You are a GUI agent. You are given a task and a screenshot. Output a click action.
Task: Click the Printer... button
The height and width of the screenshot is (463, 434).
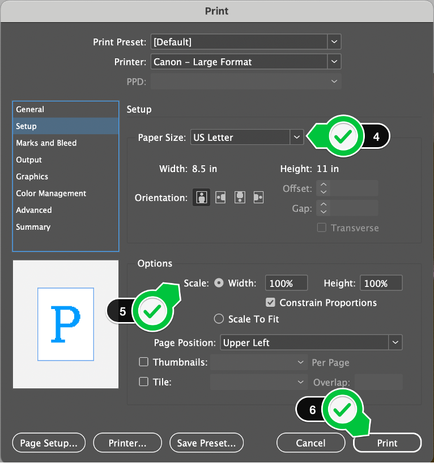[127, 443]
